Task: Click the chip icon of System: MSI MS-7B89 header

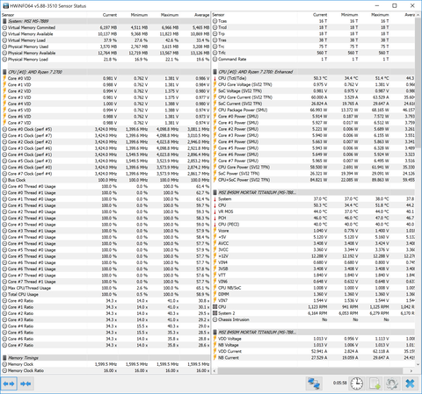Action: pyautogui.click(x=4, y=21)
